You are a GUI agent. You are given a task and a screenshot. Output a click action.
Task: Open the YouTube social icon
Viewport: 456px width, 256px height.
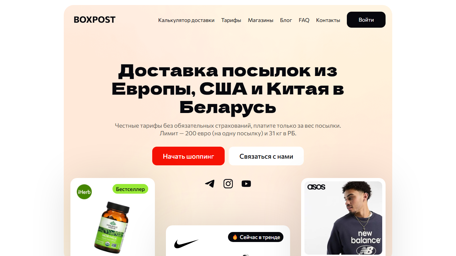246,184
